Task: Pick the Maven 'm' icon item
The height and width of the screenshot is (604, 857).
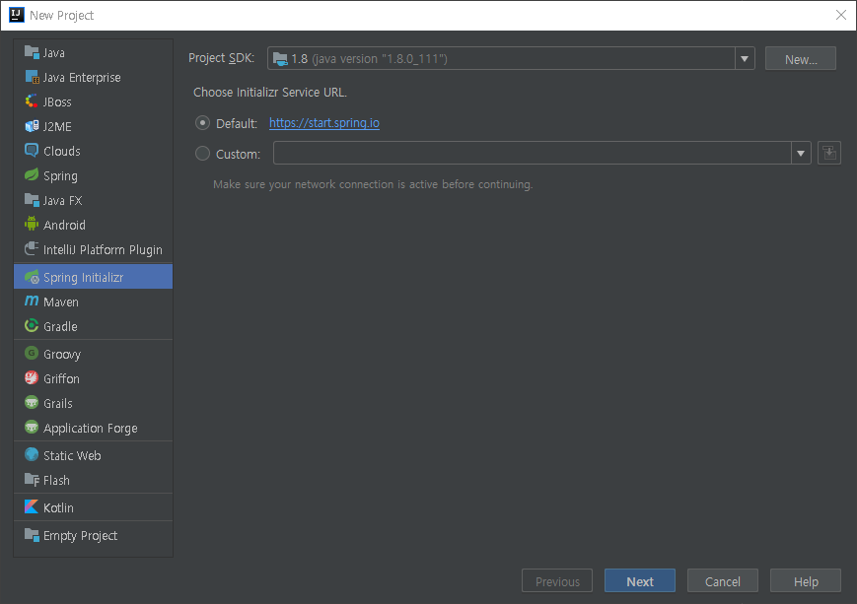Action: click(x=32, y=301)
